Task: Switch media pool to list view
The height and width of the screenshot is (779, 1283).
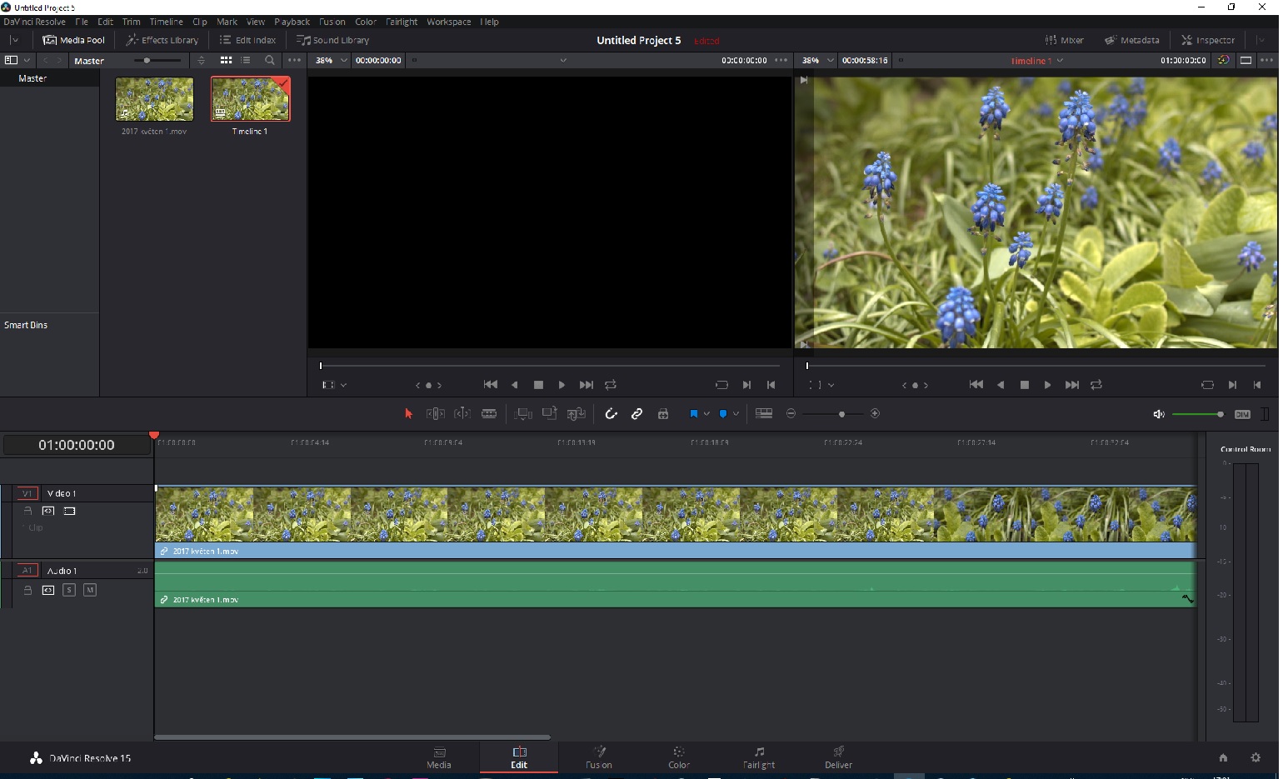Action: 246,61
